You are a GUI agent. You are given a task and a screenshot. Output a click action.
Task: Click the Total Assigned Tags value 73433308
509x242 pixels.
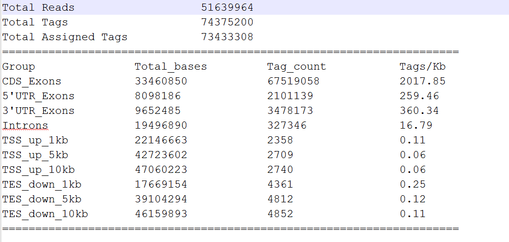pyautogui.click(x=227, y=37)
